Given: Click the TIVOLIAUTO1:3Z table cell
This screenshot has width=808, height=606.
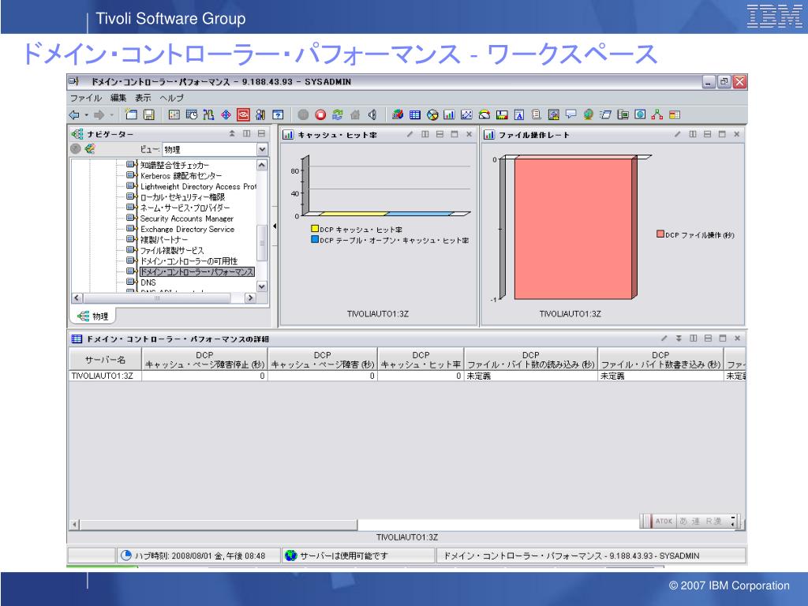Looking at the screenshot, I should (x=105, y=376).
